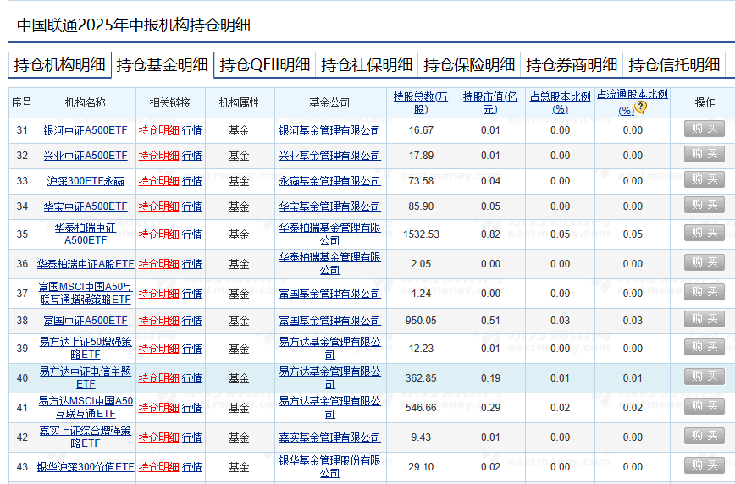The image size is (735, 484).
Task: Open 华宝基金管理有限公司 company link
Action: point(330,206)
